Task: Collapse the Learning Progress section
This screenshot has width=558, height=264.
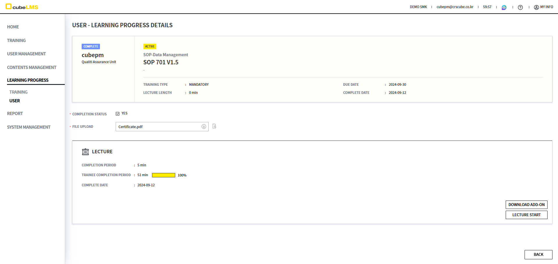Action: point(28,80)
